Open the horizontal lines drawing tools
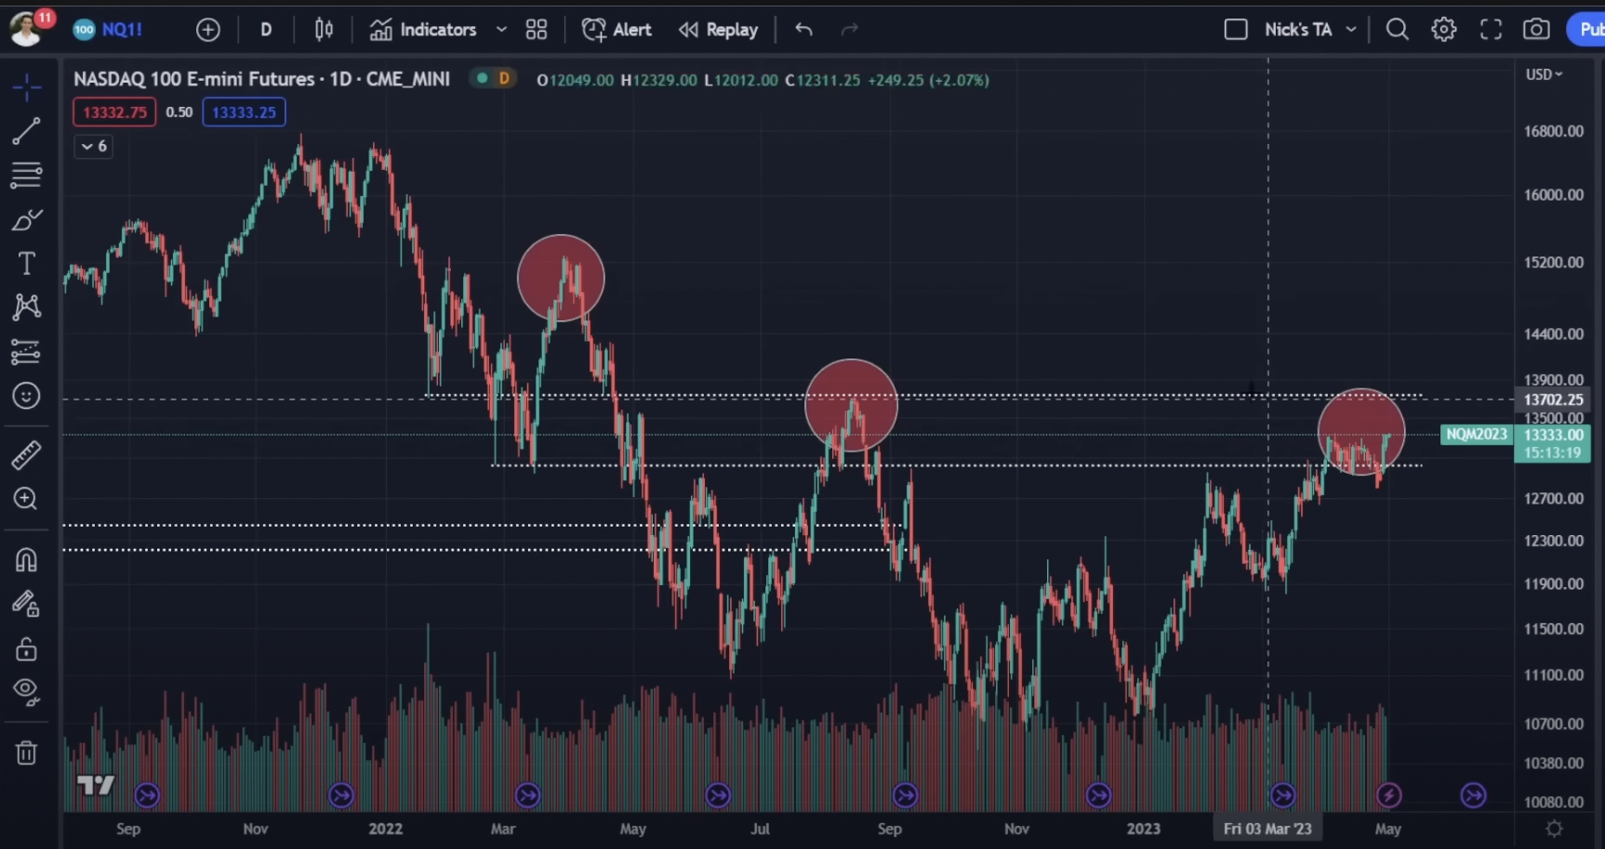 click(x=26, y=175)
